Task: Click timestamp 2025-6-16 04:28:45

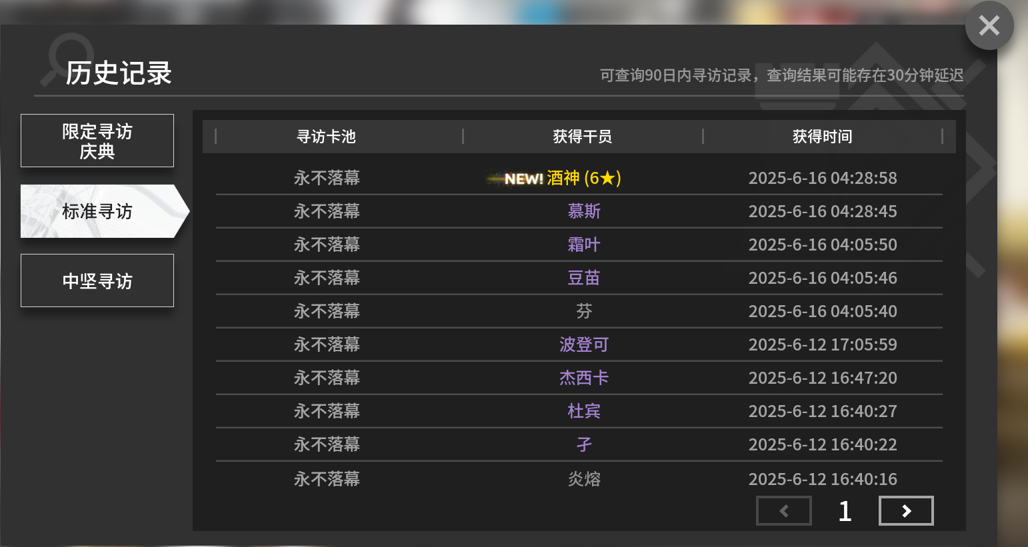Action: pos(823,211)
